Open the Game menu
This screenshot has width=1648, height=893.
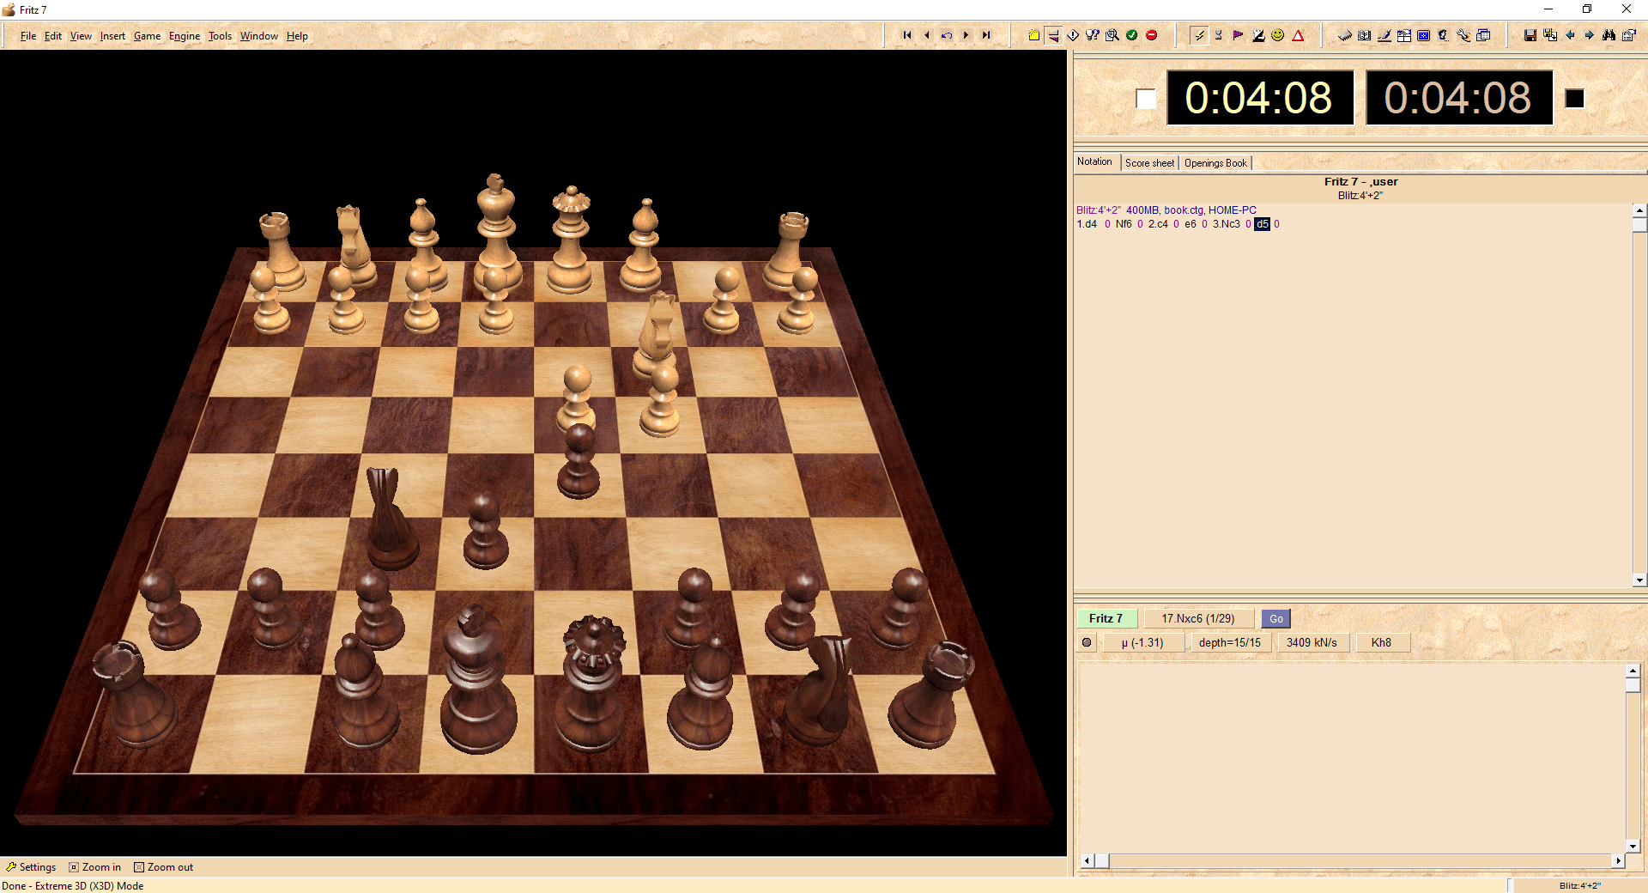[x=147, y=36]
